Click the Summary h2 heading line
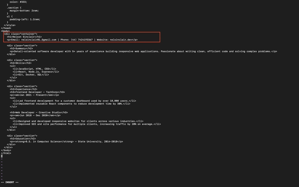The height and width of the screenshot is (187, 299). tap(21, 49)
